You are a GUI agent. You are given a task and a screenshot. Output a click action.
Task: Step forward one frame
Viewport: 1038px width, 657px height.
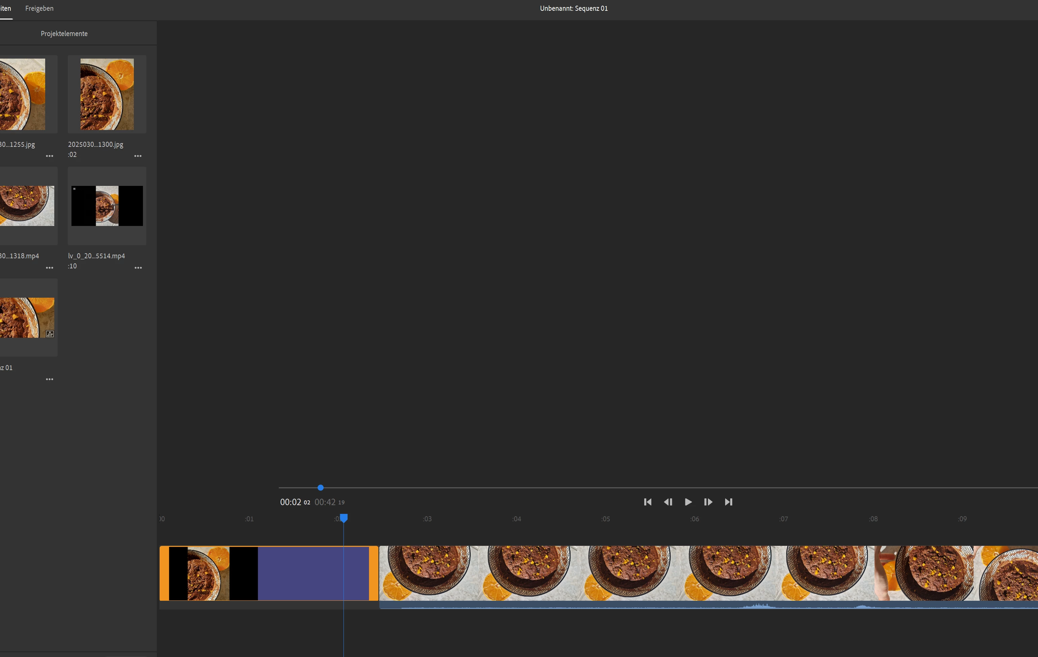point(708,502)
